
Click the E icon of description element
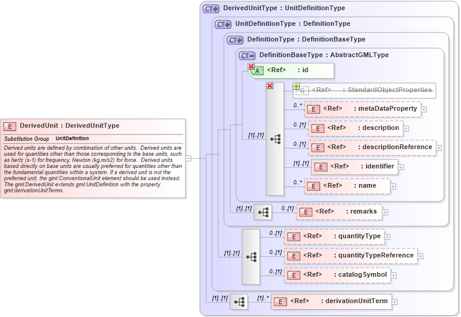(318, 129)
